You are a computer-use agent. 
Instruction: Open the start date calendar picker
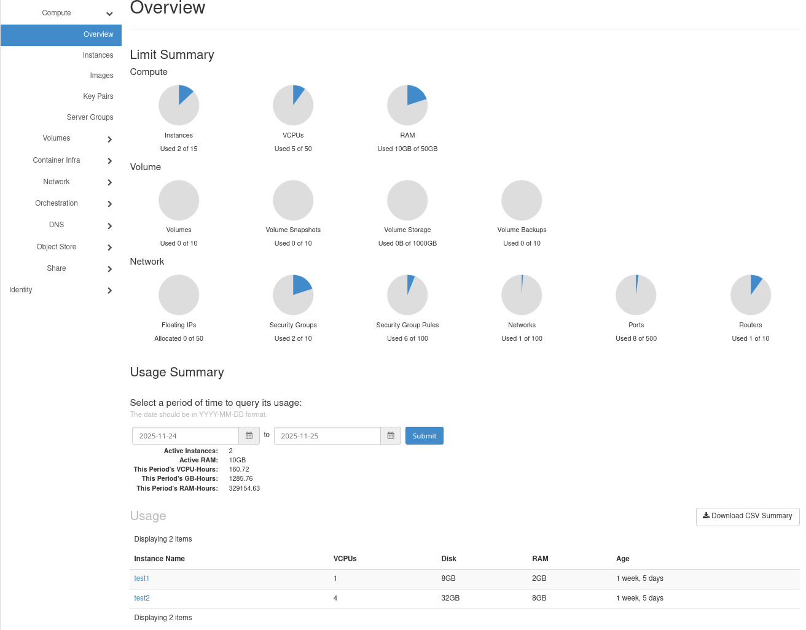pos(249,436)
